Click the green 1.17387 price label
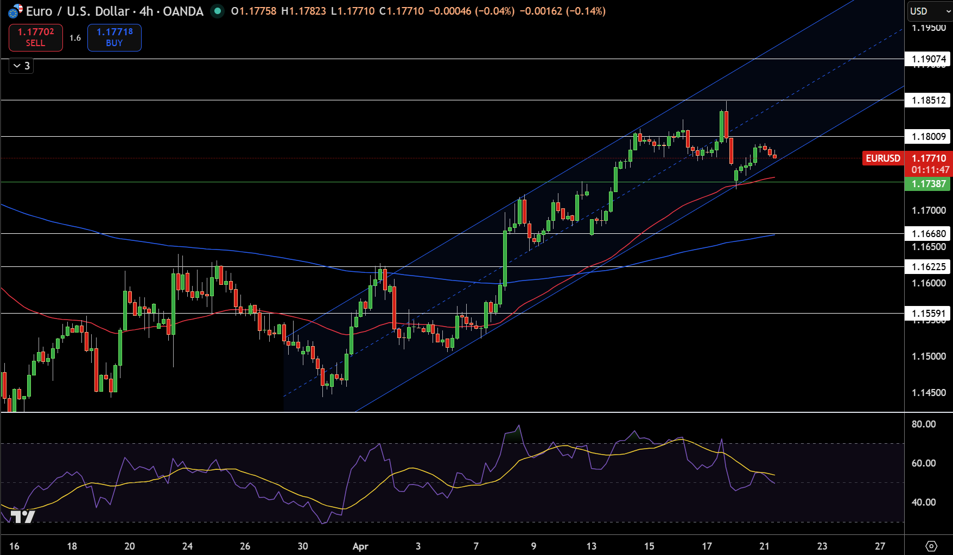The height and width of the screenshot is (555, 953). click(x=929, y=184)
